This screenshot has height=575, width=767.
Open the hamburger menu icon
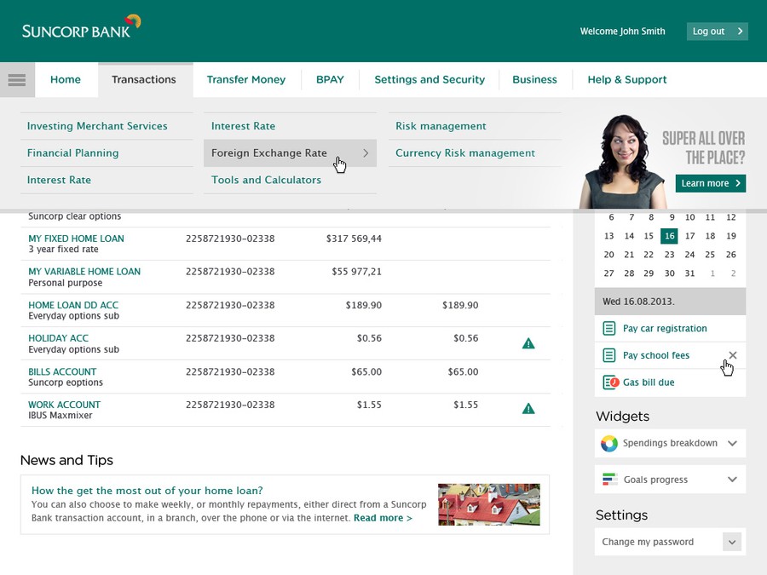17,80
